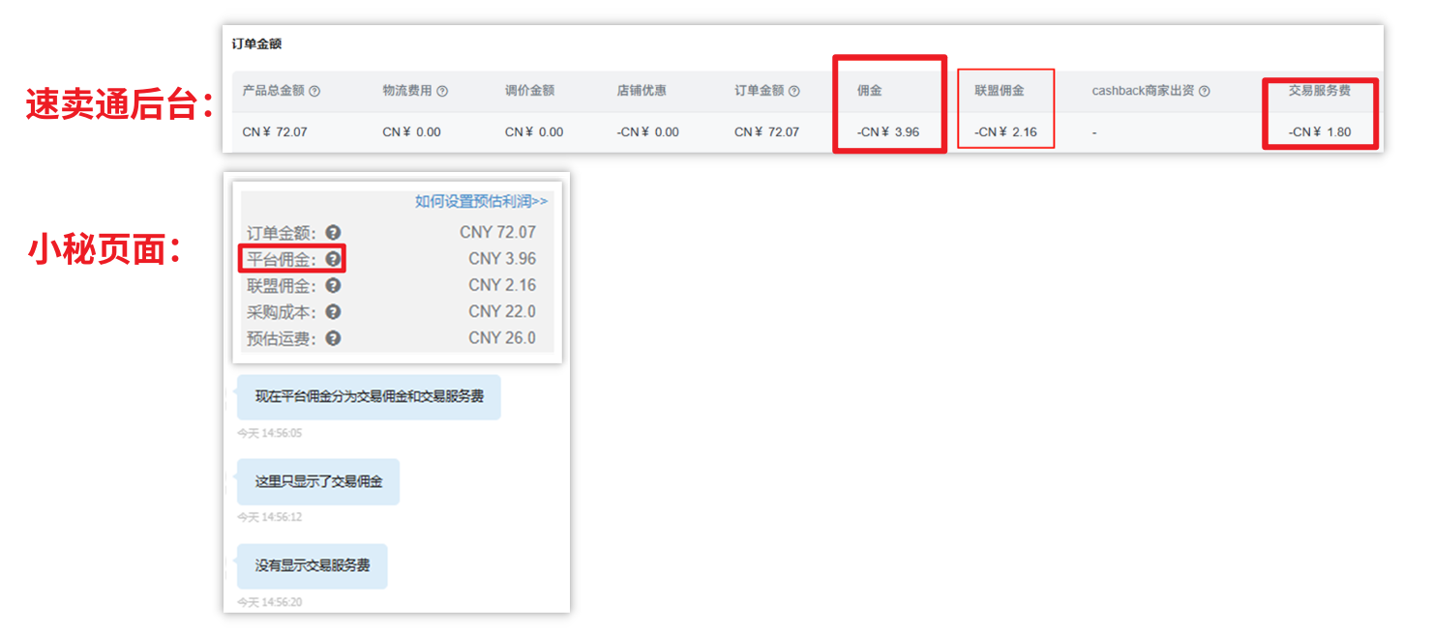
Task: Select the -CN¥ 2.16 affiliate commission value
Action: (1006, 131)
